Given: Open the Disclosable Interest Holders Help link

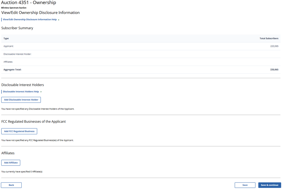Looking at the screenshot, I should click(x=21, y=92).
